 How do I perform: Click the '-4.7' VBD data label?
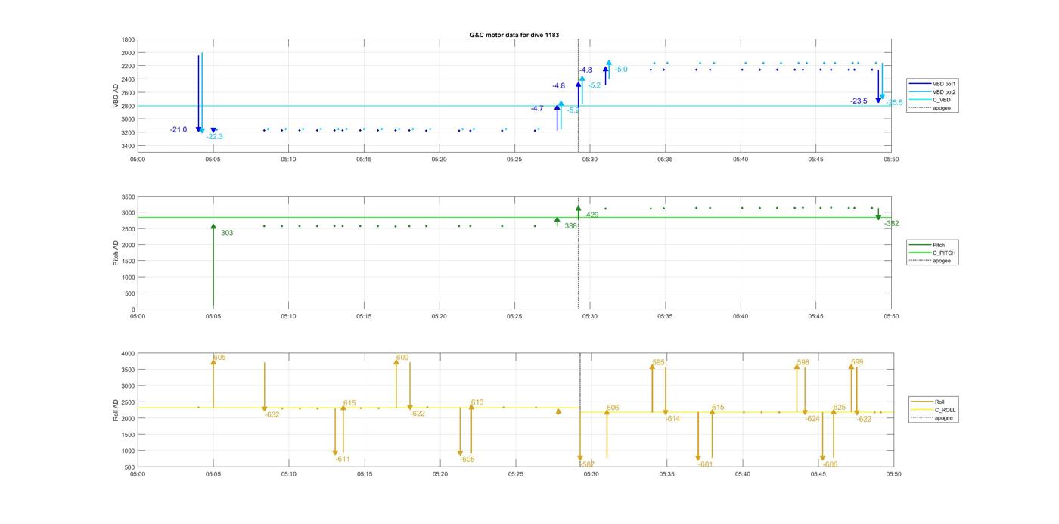537,109
